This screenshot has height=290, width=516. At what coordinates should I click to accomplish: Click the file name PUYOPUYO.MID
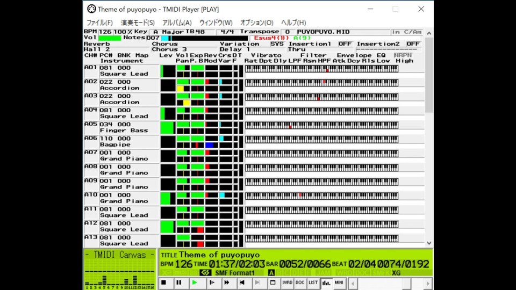tap(323, 32)
